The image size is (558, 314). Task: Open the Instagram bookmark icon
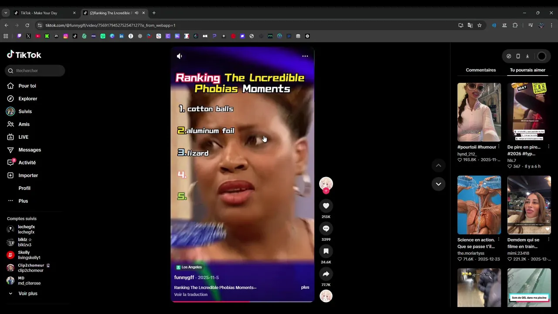point(65,36)
